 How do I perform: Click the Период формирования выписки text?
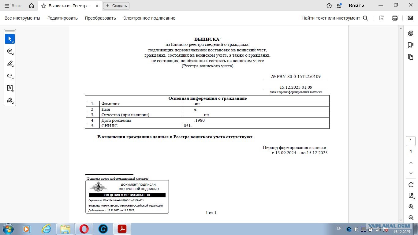[295, 147]
